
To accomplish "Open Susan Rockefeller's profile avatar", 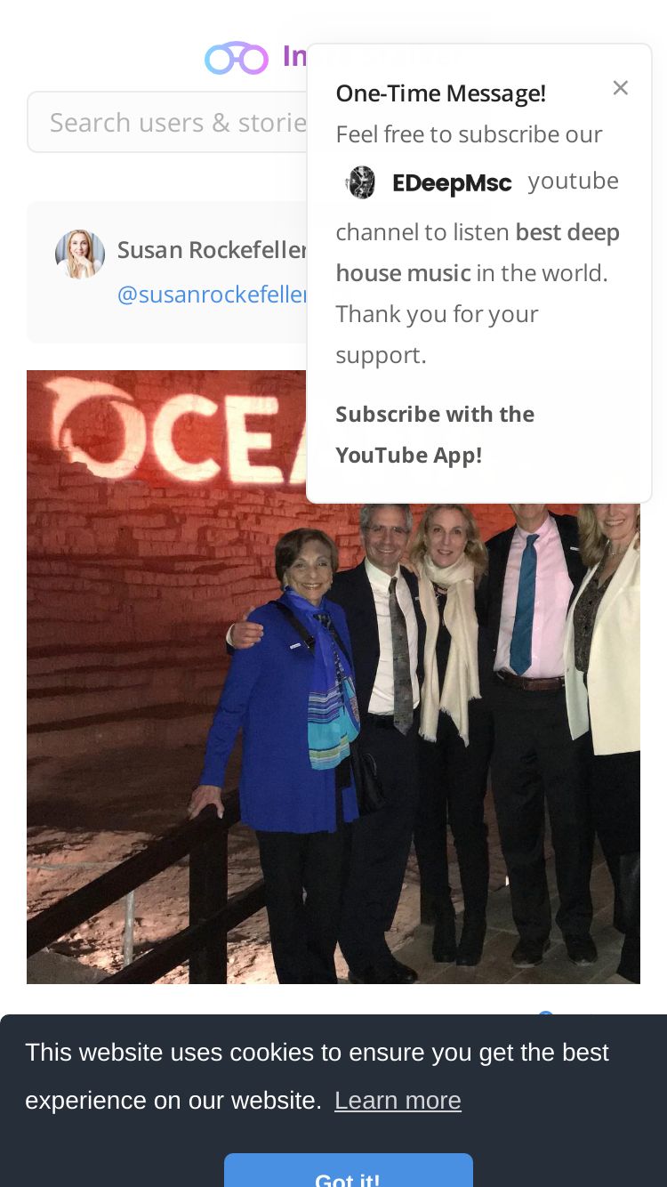I will pos(80,254).
